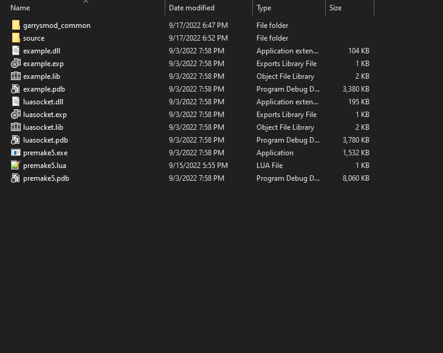Click the example.exp gear icon
443x353 pixels.
point(16,64)
